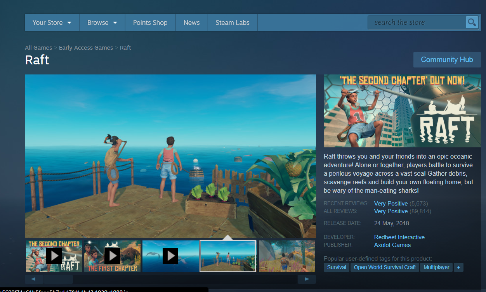Click the main raft screenshot view
The height and width of the screenshot is (292, 486).
coord(170,156)
